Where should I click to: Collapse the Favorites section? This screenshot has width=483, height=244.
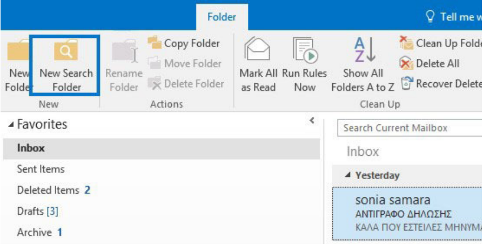coord(12,125)
